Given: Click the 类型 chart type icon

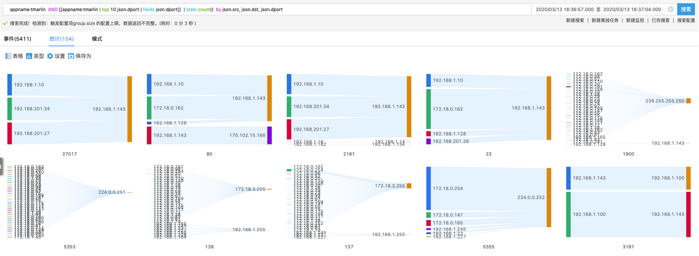Looking at the screenshot, I should tap(29, 56).
